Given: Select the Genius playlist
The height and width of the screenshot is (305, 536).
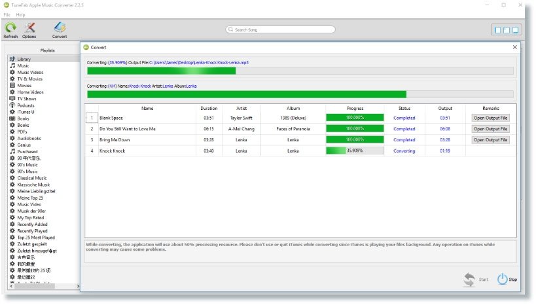Looking at the screenshot, I should tap(24, 145).
